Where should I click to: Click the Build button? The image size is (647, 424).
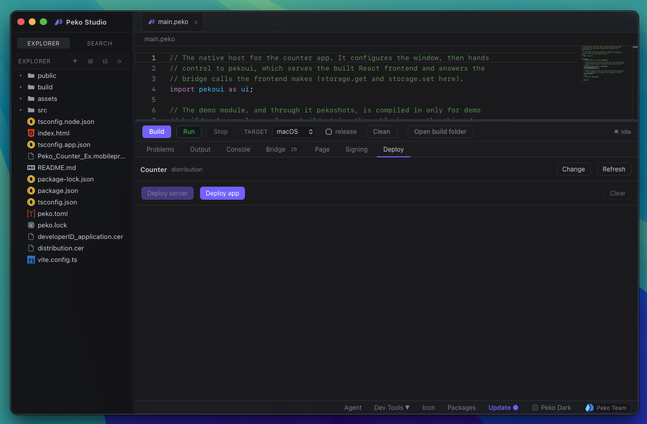point(157,132)
